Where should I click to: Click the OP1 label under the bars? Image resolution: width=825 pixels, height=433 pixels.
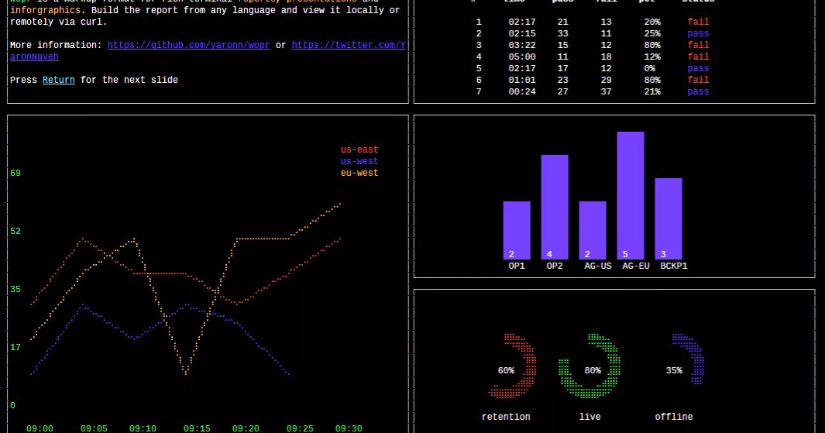coord(517,266)
